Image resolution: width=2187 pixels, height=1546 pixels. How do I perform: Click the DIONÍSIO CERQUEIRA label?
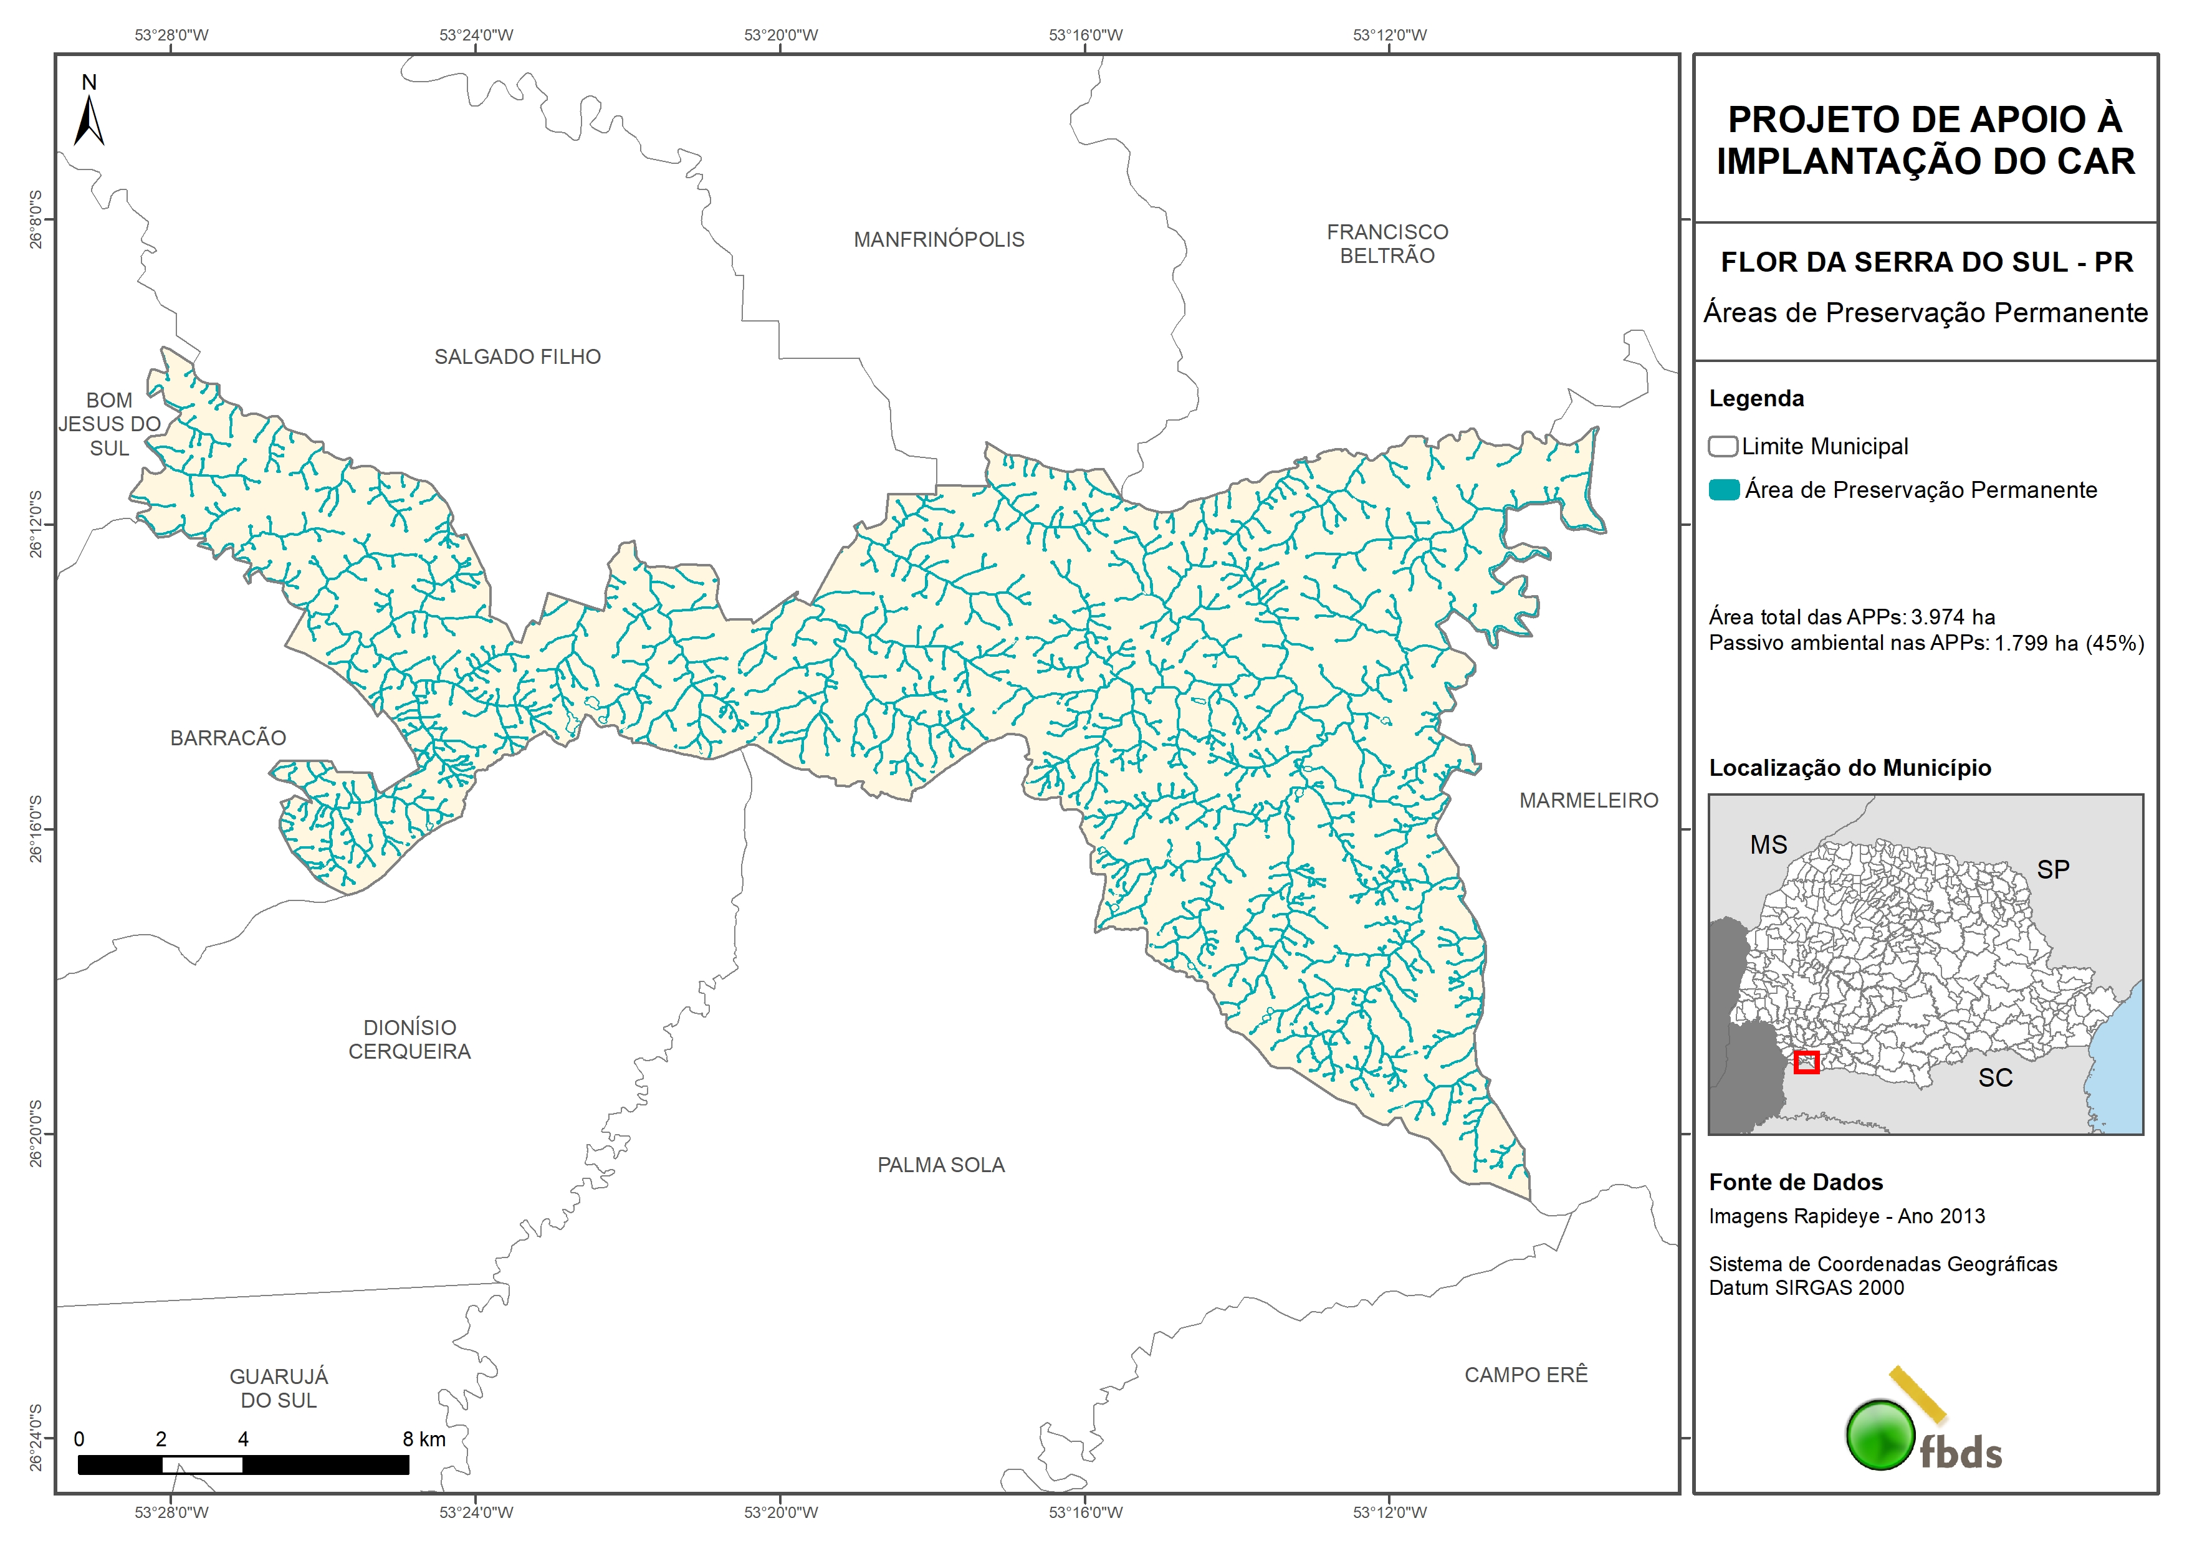[x=409, y=1039]
